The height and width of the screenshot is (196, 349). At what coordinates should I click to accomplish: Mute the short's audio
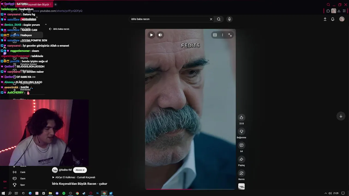pos(160,35)
